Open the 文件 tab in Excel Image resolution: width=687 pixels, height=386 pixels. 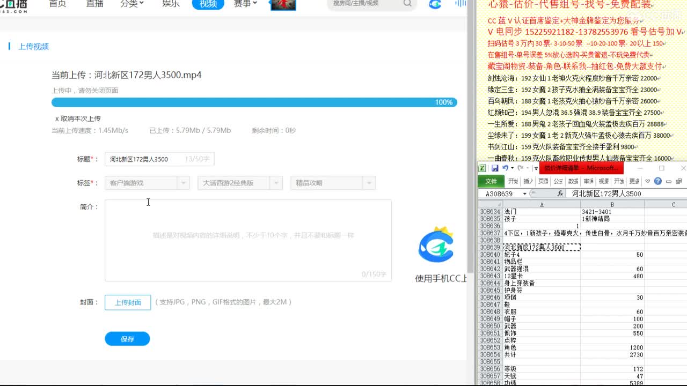pyautogui.click(x=491, y=181)
